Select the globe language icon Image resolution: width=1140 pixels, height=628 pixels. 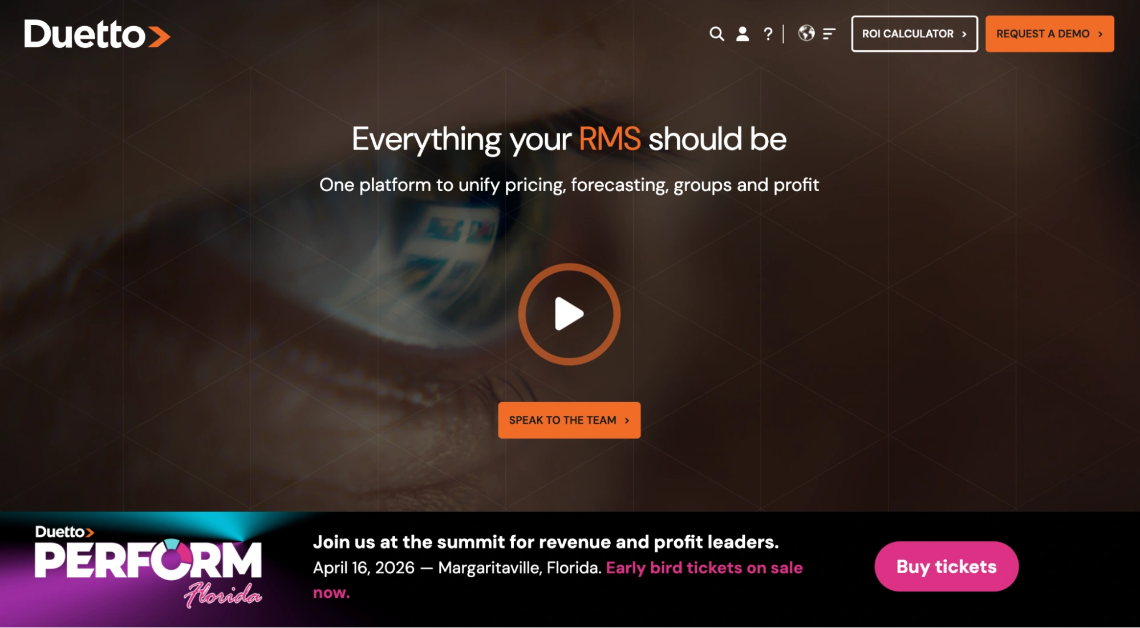coord(806,33)
